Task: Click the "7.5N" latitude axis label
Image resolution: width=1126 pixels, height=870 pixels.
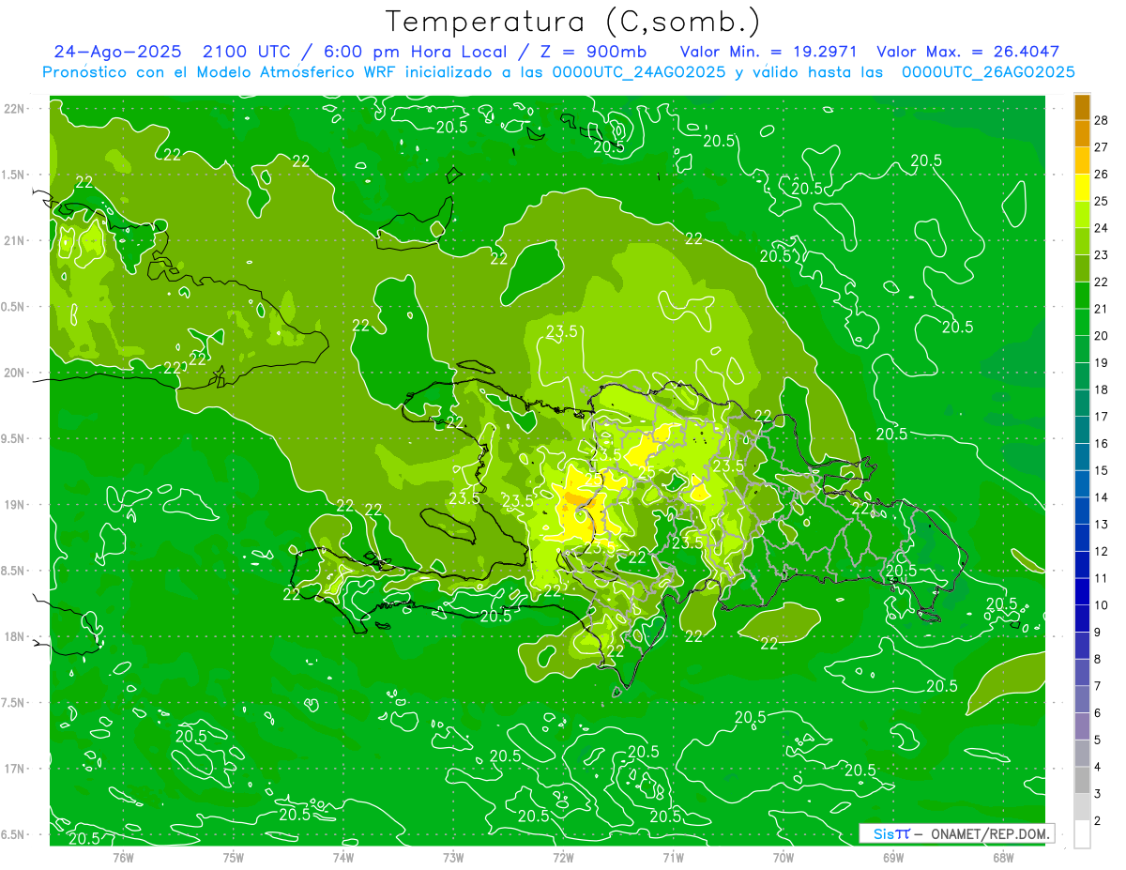Action: 14,703
